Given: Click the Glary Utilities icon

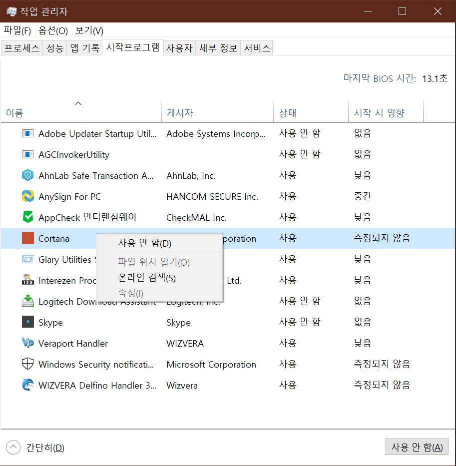Looking at the screenshot, I should 27,259.
